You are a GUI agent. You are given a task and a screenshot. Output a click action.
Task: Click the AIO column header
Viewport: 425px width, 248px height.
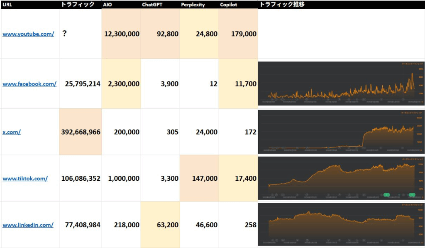point(107,5)
